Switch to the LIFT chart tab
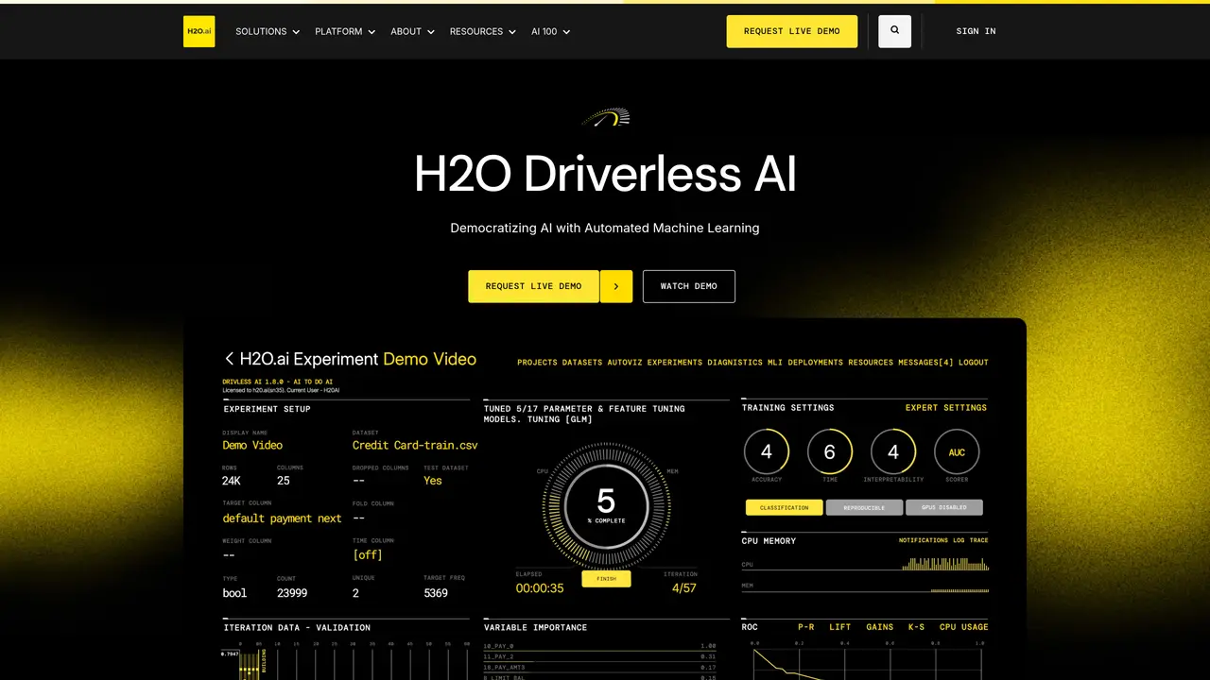Image resolution: width=1210 pixels, height=680 pixels. (x=840, y=627)
